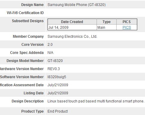Viewport: 145px width, 115px height.
Task: Click the Listing Date July/21/2009 value
Action: click(x=58, y=93)
